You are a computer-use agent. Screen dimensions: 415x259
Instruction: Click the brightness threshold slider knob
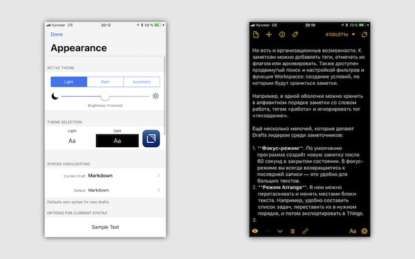coord(105,96)
